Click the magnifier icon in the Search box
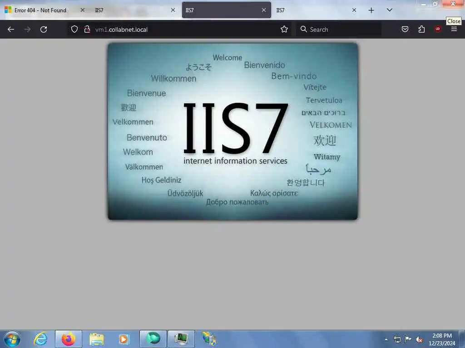Screen dimensions: 465x348 (303, 29)
